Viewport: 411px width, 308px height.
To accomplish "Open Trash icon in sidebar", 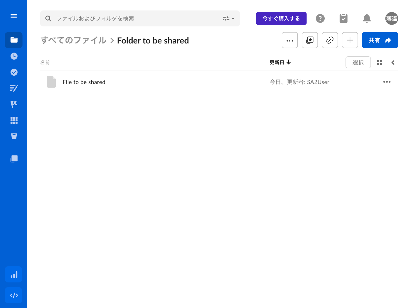I will coord(14,136).
